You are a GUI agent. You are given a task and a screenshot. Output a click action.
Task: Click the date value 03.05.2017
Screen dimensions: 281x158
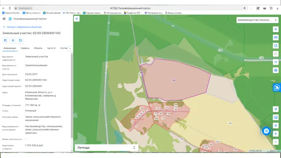click(31, 74)
